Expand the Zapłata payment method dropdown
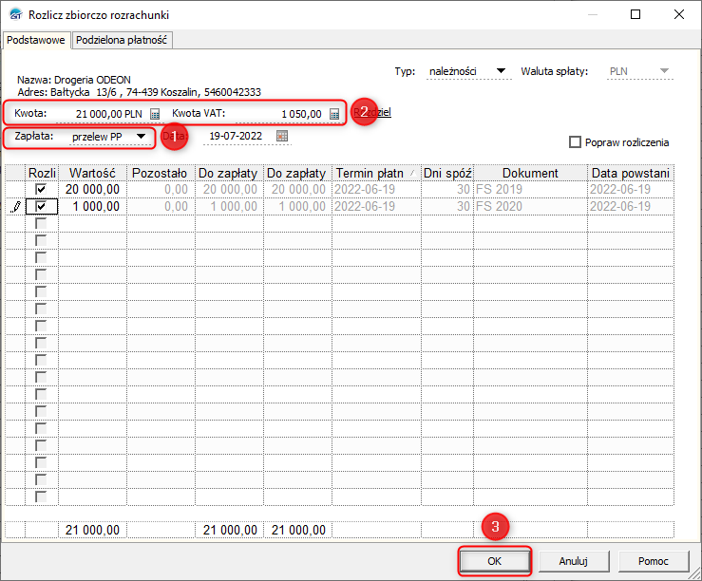Viewport: 702px width, 581px height. 141,137
